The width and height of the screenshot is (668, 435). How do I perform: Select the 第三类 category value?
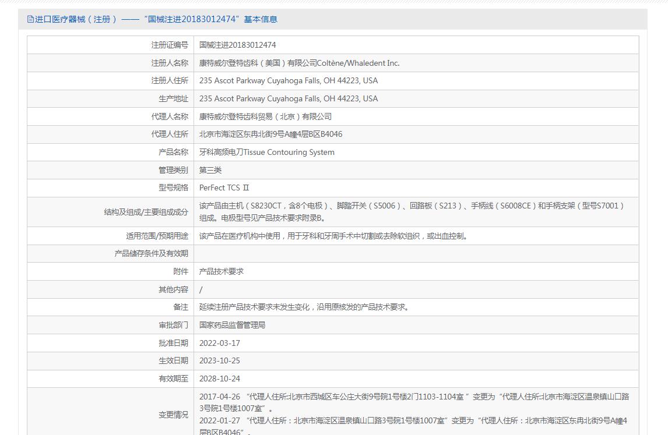click(210, 170)
